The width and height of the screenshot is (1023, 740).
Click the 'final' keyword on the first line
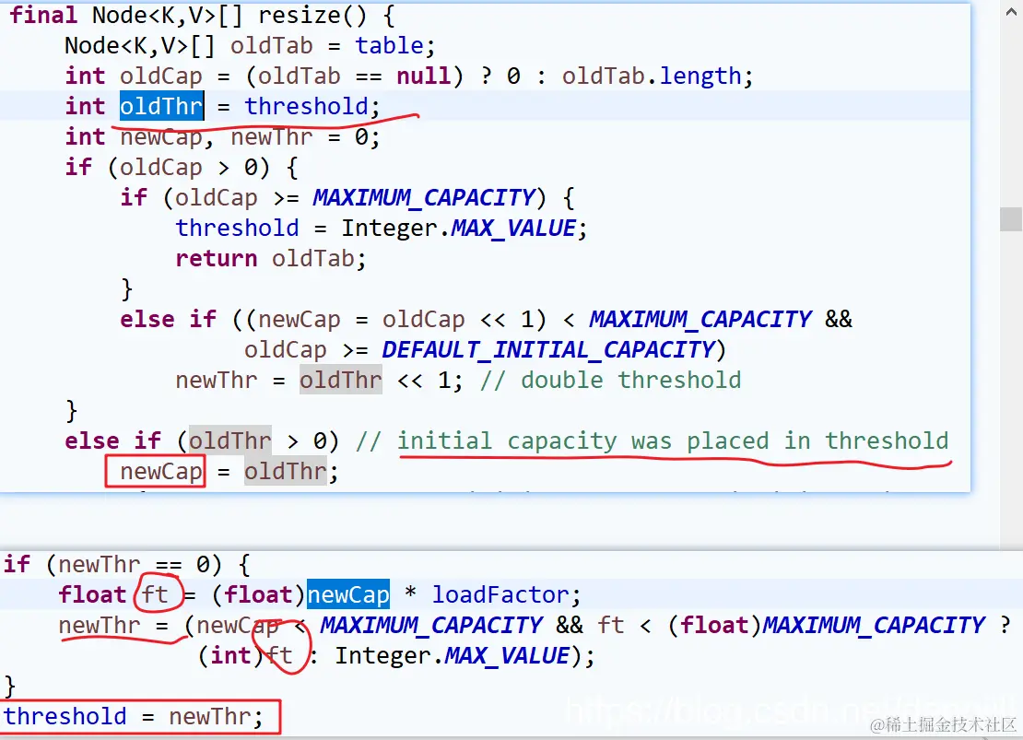[x=43, y=15]
